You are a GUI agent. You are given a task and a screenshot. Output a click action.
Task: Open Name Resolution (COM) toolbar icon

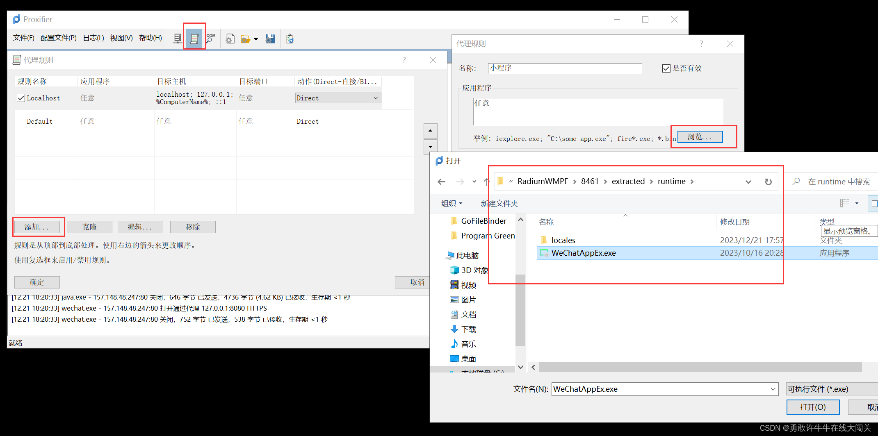click(x=211, y=39)
